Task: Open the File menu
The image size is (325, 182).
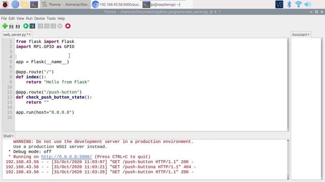Action: click(4, 18)
